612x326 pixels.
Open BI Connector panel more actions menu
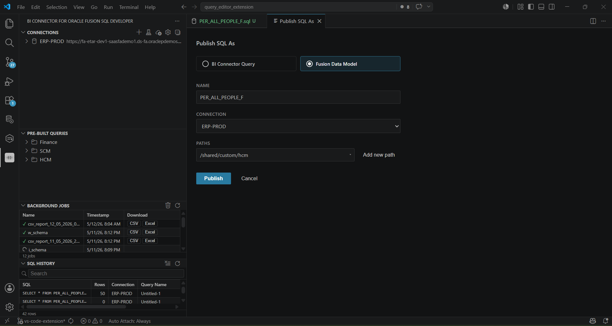(x=177, y=21)
